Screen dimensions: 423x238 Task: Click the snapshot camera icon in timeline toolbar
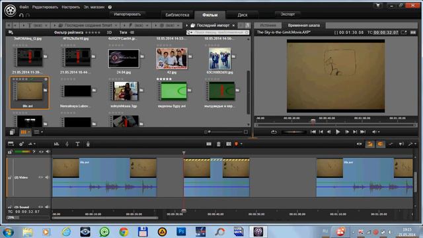click(x=229, y=144)
